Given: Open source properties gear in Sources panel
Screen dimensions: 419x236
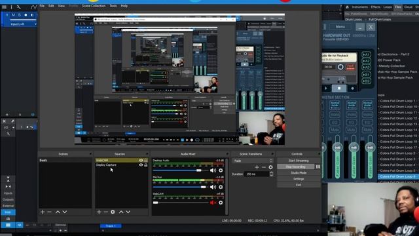Looking at the screenshot, I should click(113, 212).
